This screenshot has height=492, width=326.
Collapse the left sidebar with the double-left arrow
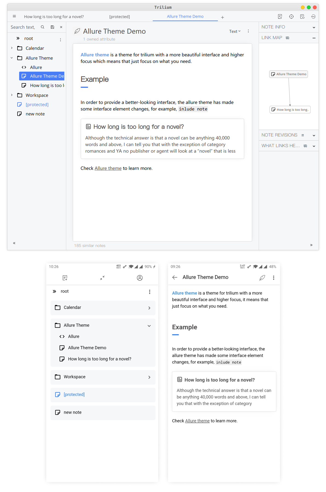(x=14, y=243)
